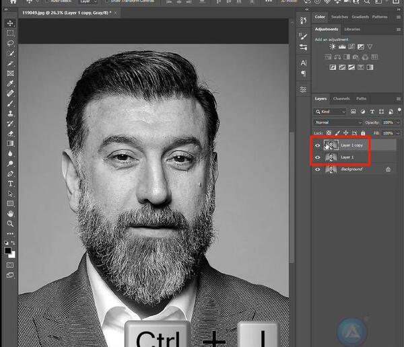This screenshot has width=404, height=347.
Task: Open the Color panel menu
Action: 399,17
